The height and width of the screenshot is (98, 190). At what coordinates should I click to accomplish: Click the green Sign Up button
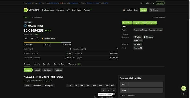(143, 10)
